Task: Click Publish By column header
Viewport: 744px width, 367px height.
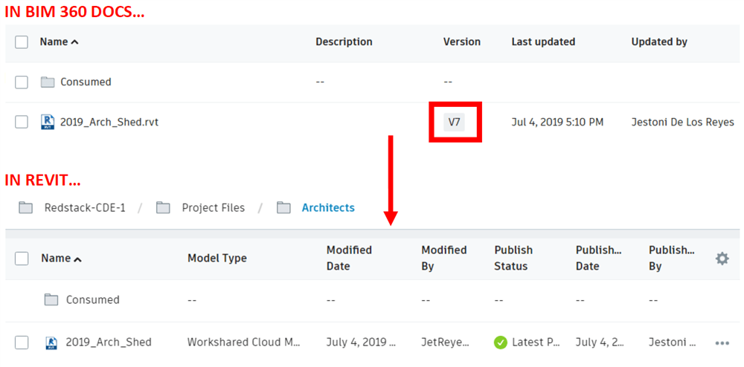Action: tap(672, 258)
